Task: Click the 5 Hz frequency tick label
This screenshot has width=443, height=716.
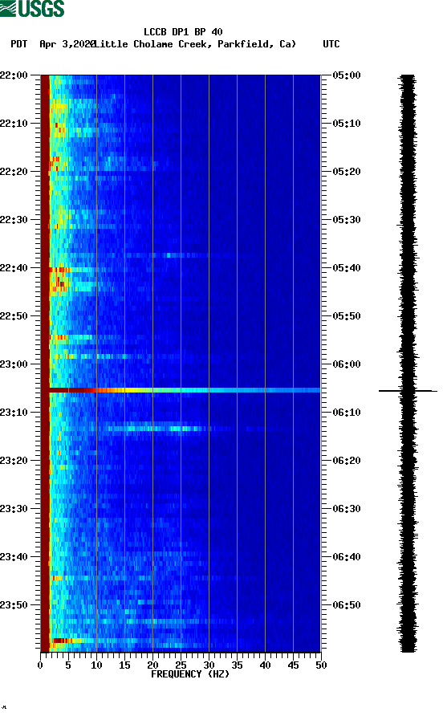Action: click(68, 665)
